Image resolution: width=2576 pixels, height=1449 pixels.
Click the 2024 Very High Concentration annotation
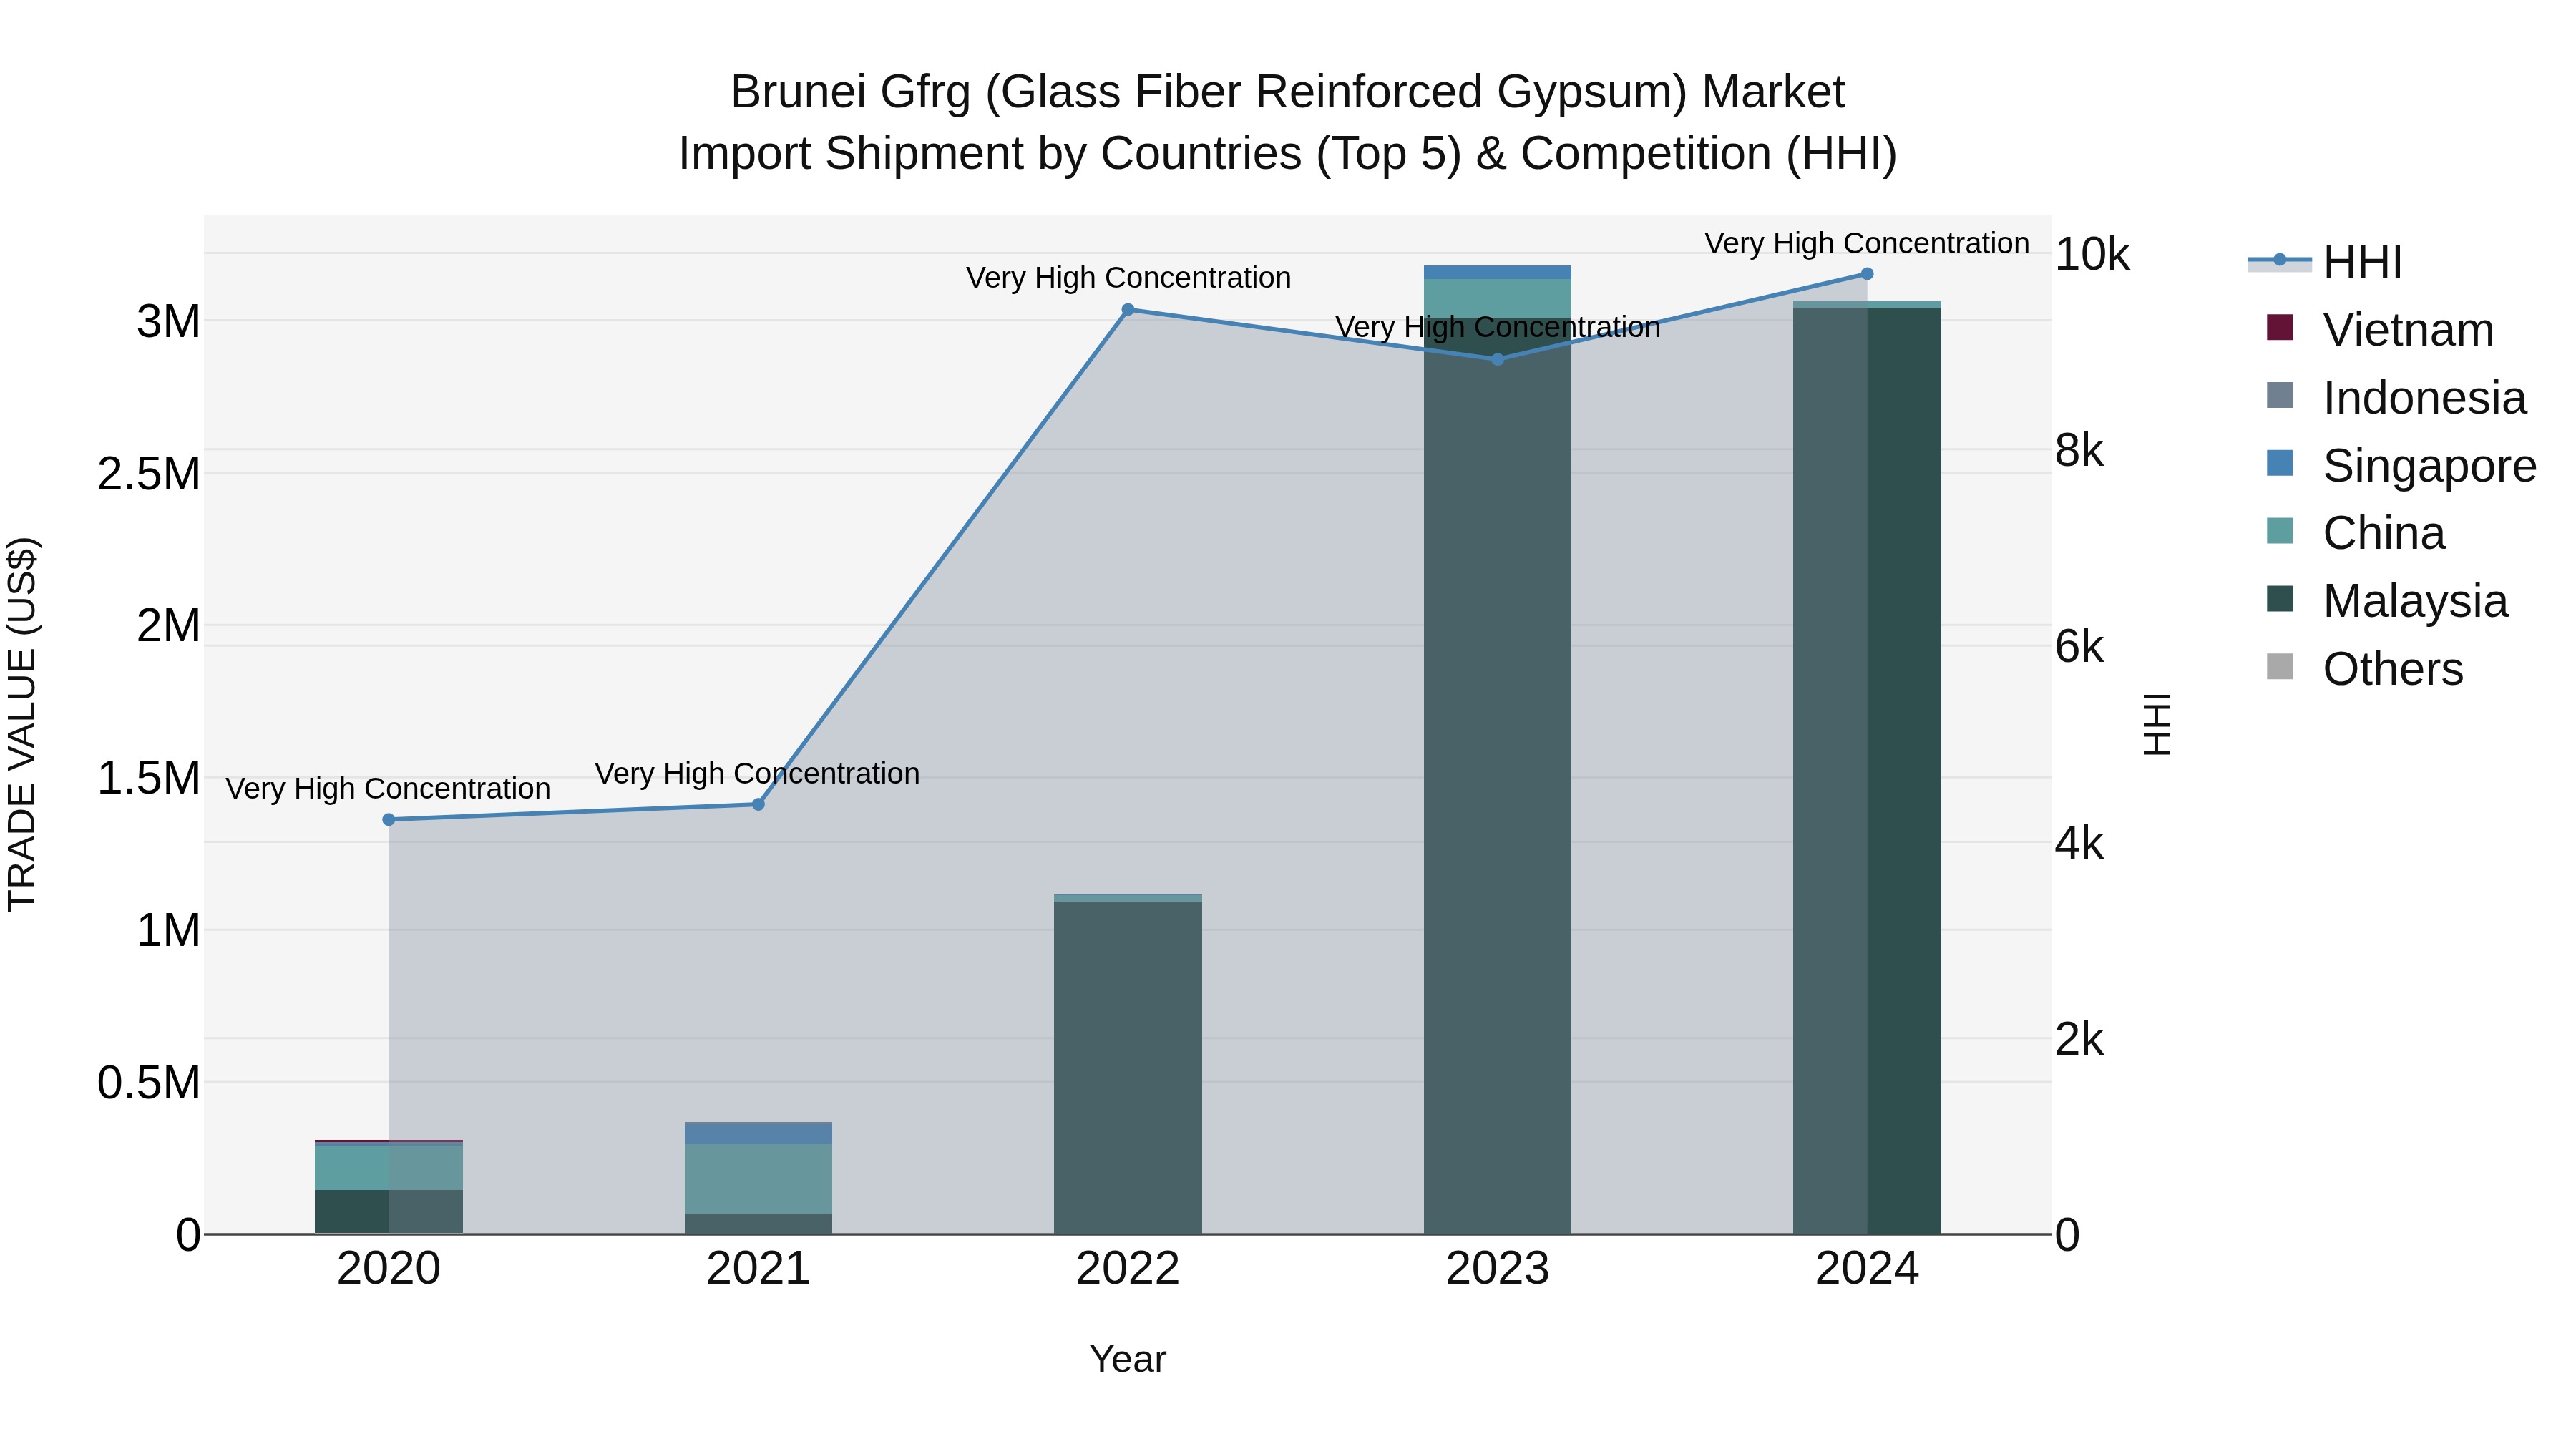pos(1867,243)
